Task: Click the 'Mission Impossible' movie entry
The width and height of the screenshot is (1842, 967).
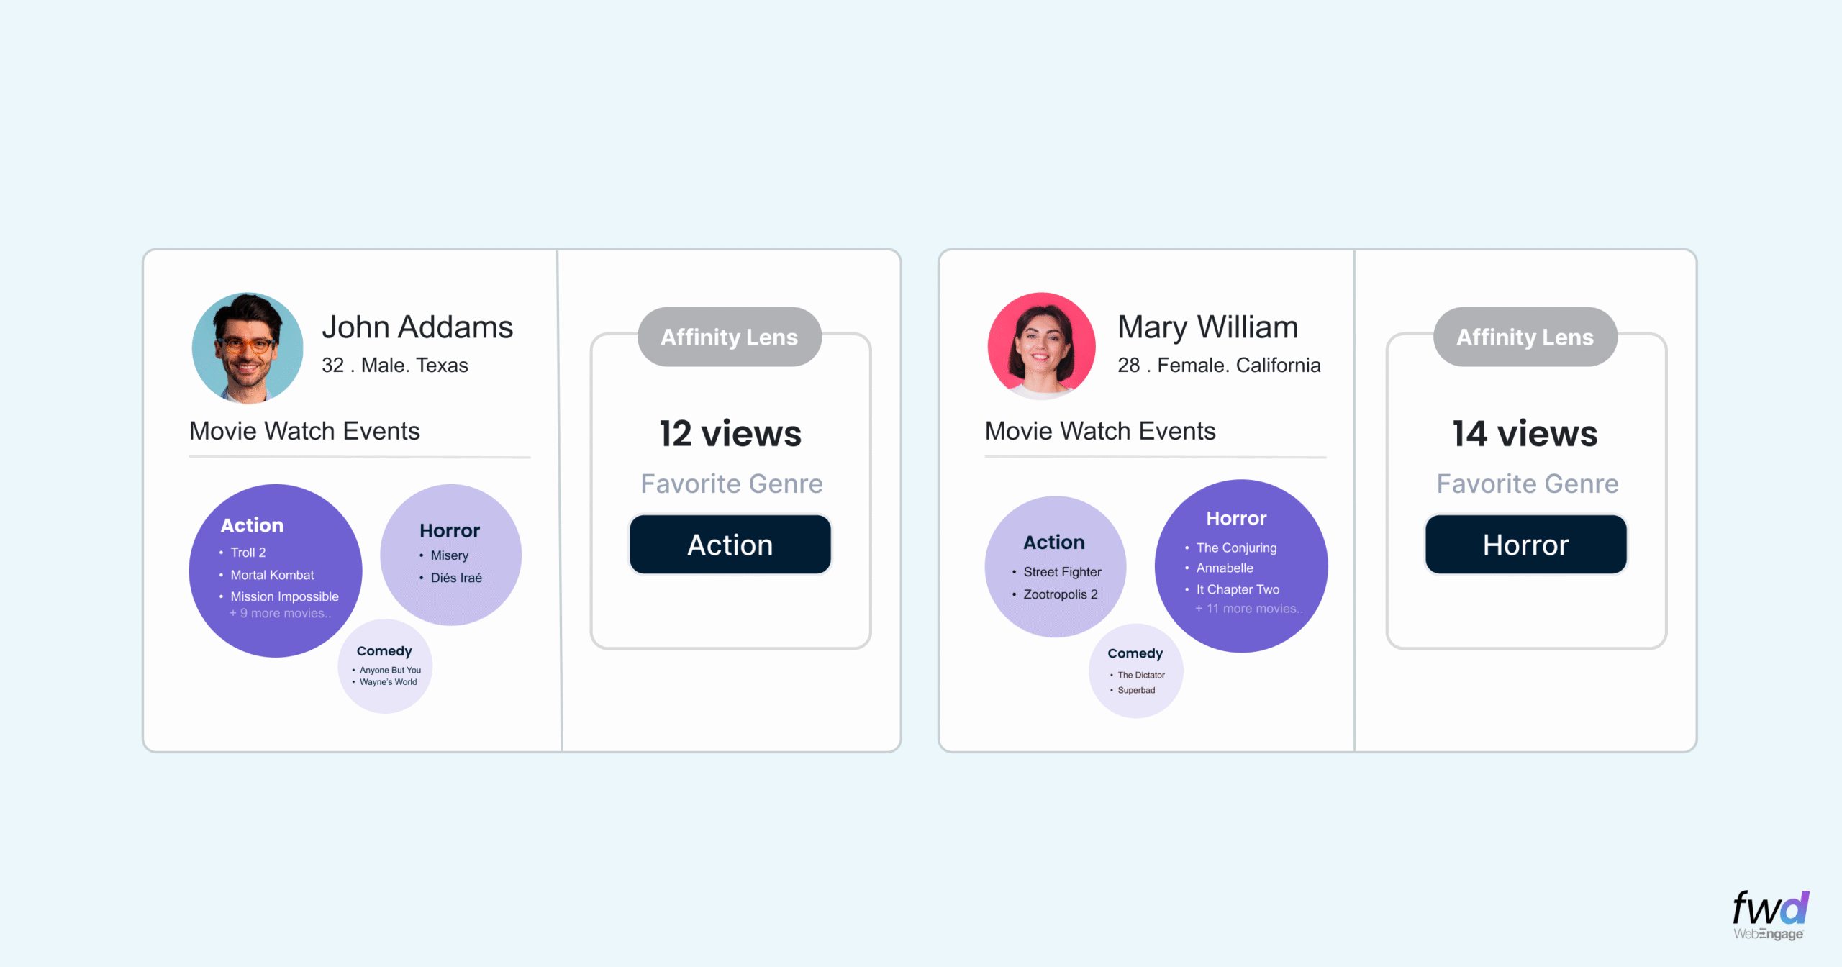Action: point(284,596)
